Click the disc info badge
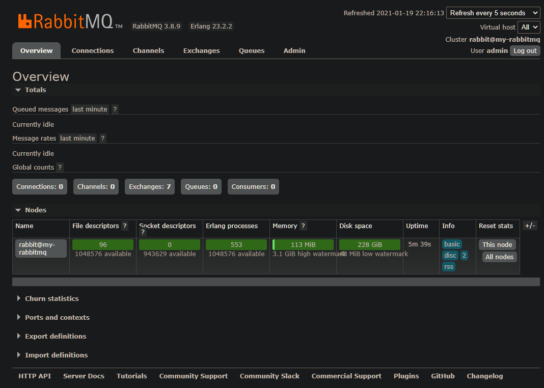Image resolution: width=544 pixels, height=388 pixels. [x=450, y=256]
